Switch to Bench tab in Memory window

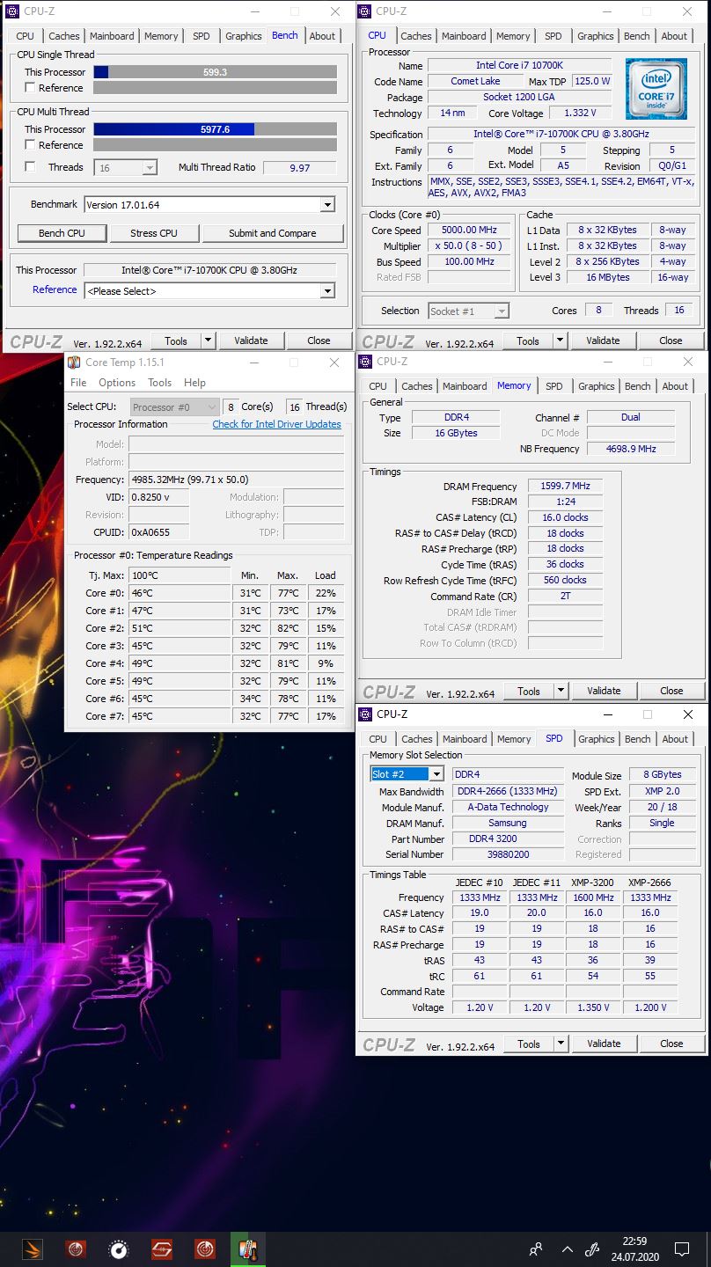[637, 386]
